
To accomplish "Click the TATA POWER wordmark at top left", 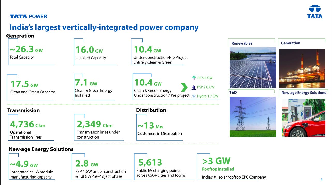I will click(x=28, y=17).
